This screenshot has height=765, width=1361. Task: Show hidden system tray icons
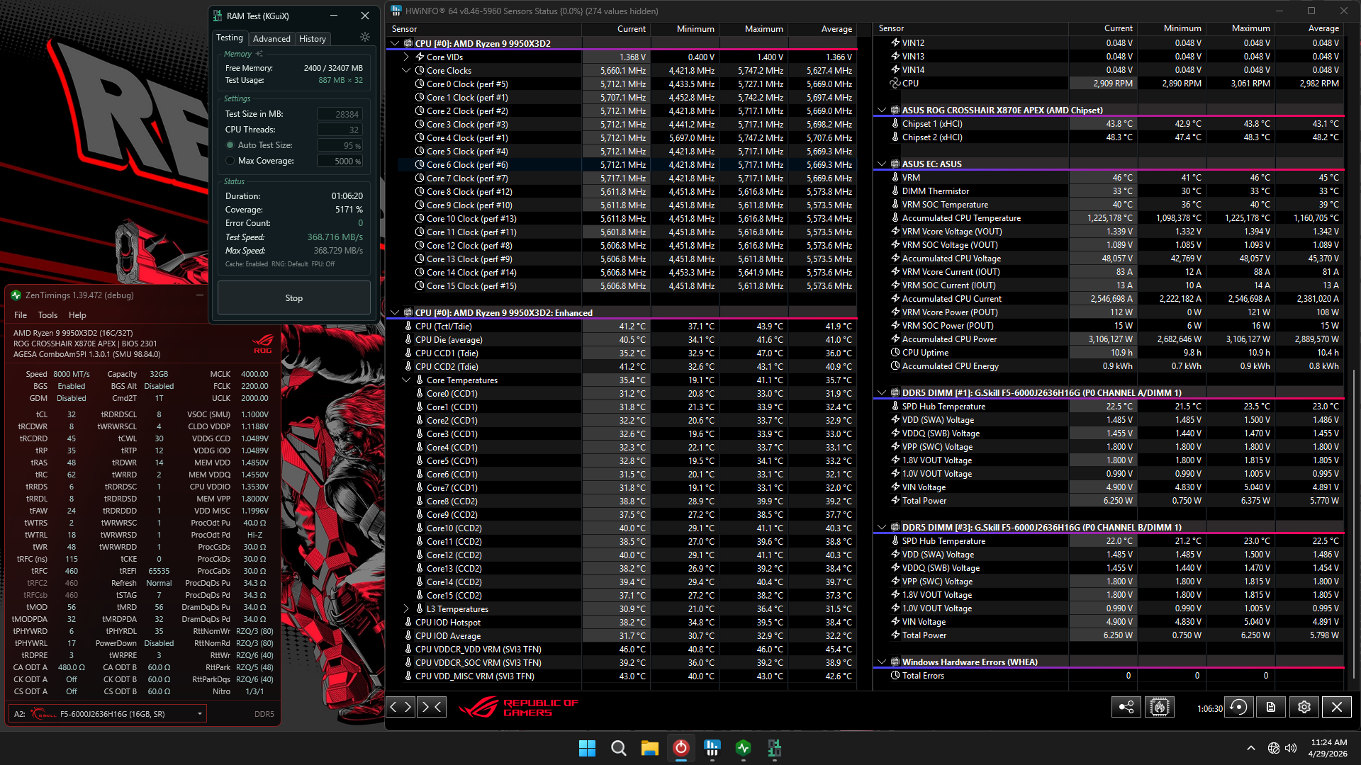(1251, 748)
